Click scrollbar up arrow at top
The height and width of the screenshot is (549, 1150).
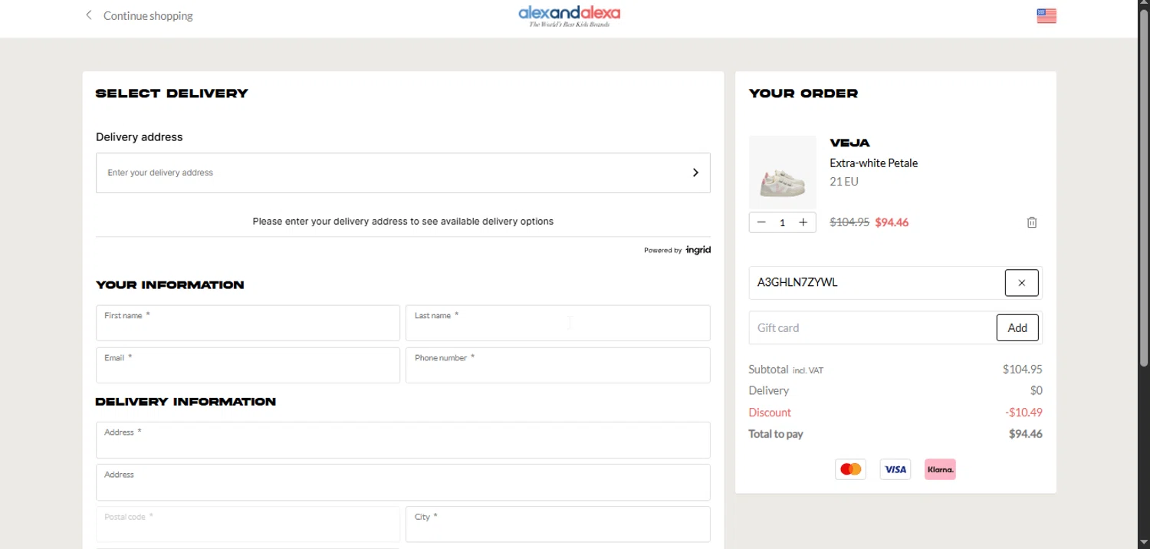click(x=1144, y=5)
